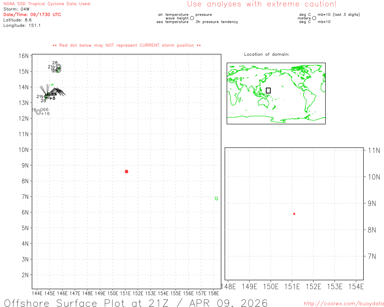Viewport: 384px width, 307px height.
Task: Click the 'pressure' legend label
Action: pyautogui.click(x=204, y=15)
